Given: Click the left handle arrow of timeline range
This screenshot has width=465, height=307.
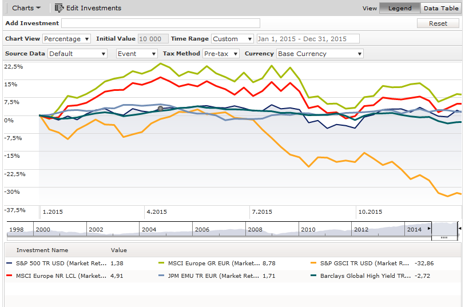Looking at the screenshot, I should click(x=429, y=229).
